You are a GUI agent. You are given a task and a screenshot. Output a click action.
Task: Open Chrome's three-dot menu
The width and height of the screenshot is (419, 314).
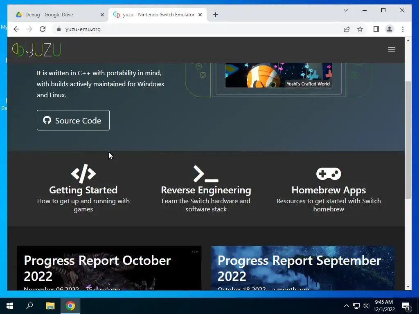[x=403, y=29]
